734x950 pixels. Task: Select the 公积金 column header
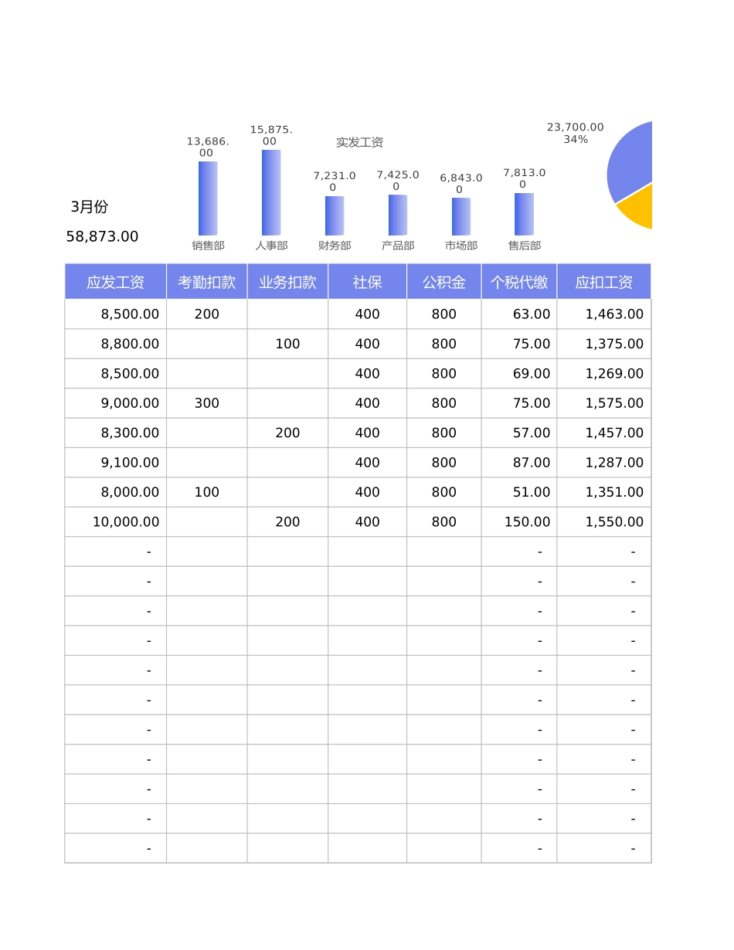(x=443, y=282)
